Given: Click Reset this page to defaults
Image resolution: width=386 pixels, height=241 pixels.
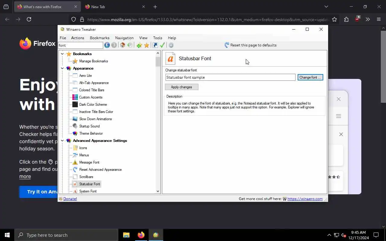Looking at the screenshot, I should [250, 45].
